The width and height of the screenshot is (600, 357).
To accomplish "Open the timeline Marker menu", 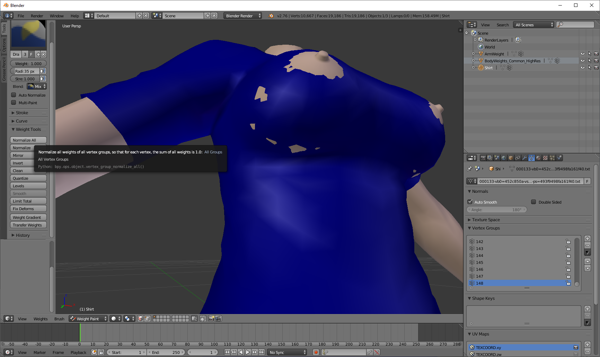I will coord(39,352).
